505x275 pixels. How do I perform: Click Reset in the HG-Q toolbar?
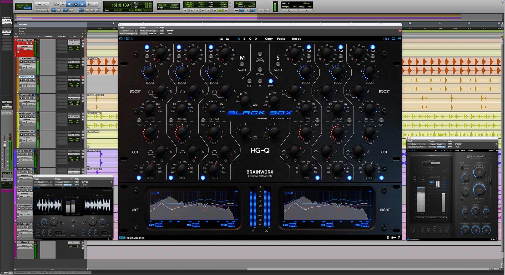(x=296, y=39)
